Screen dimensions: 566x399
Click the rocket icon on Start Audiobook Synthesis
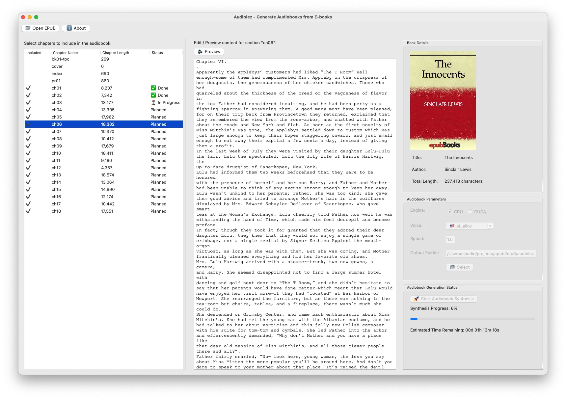[x=416, y=299]
